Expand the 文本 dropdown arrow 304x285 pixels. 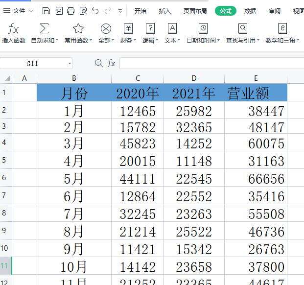pyautogui.click(x=179, y=40)
